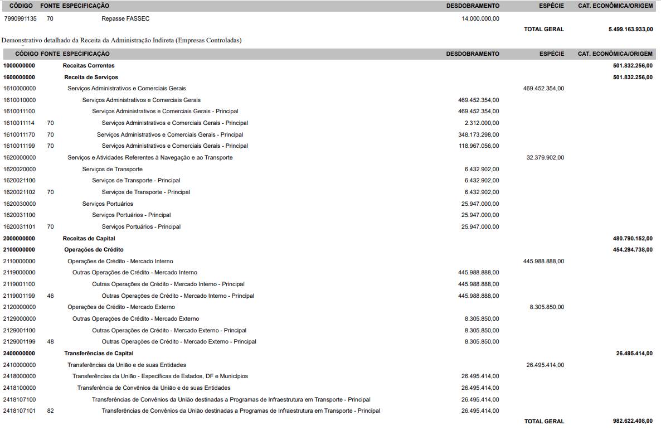Viewport: 661px width, 430px height.
Task: Click 'Serviços e Atividades Referentes à Navegação' row
Action: point(150,157)
